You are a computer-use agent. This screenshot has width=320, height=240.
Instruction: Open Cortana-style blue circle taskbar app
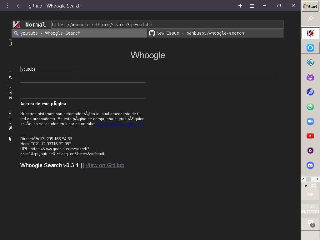click(310, 48)
